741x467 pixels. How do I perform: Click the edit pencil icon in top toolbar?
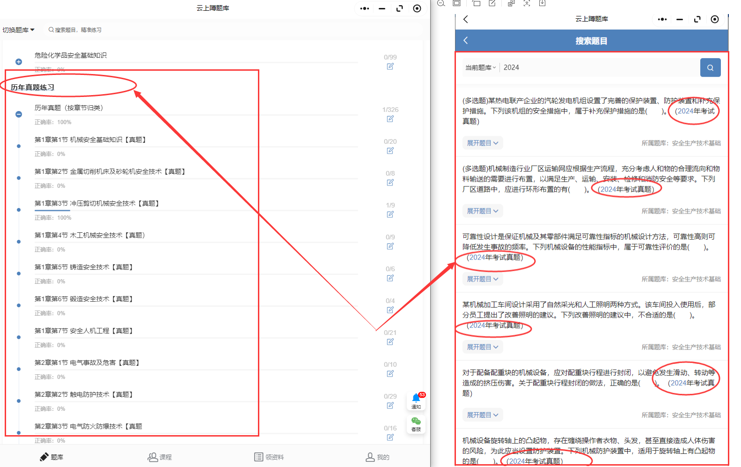pyautogui.click(x=492, y=3)
